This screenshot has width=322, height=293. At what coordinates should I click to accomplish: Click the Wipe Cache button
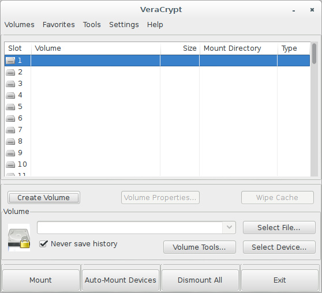tap(278, 197)
